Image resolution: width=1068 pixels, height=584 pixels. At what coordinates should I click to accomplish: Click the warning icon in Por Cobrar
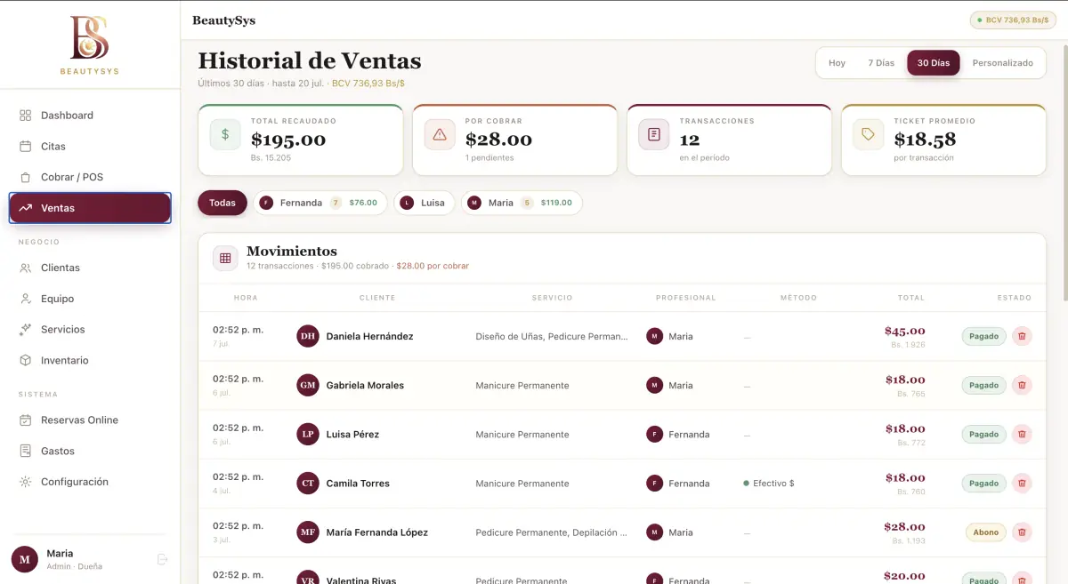click(440, 134)
